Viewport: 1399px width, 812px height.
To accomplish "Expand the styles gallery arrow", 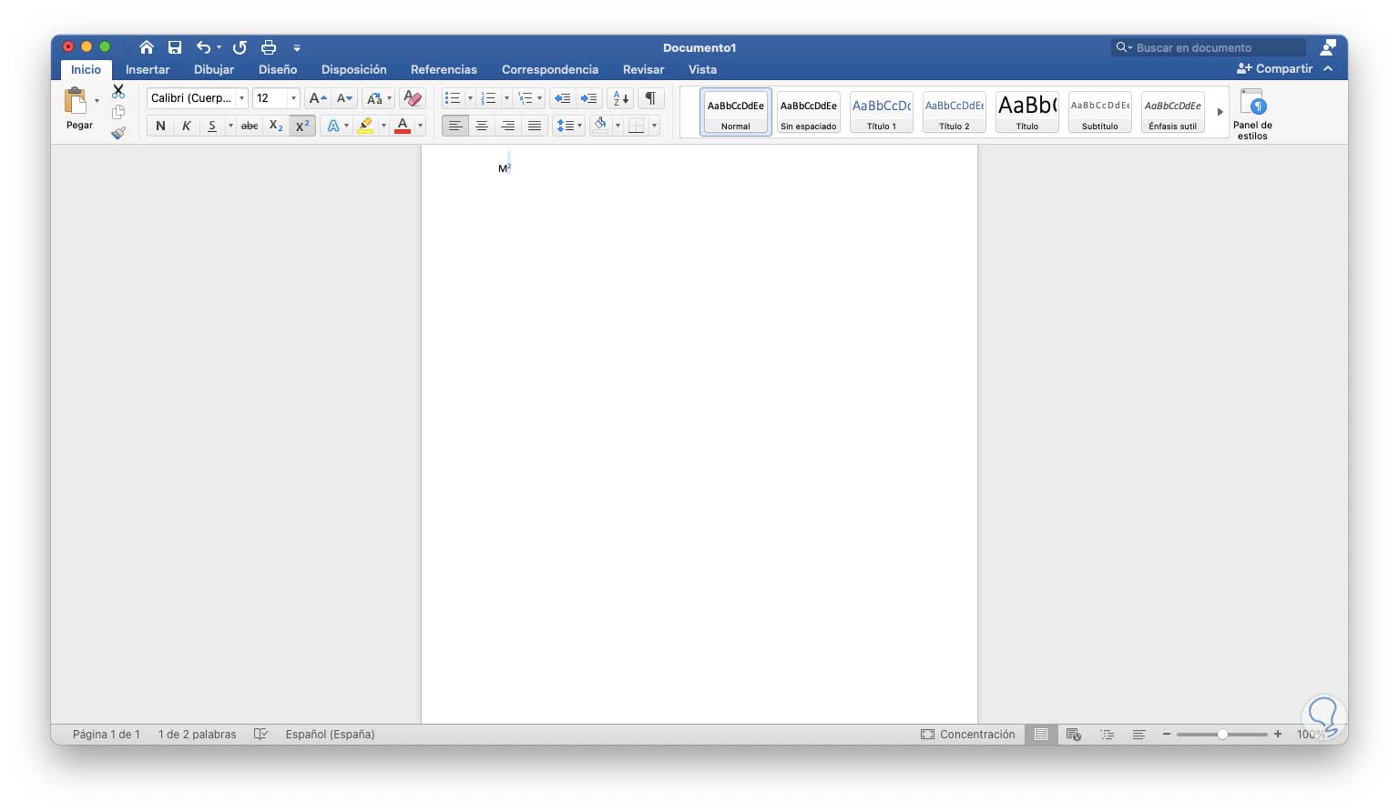I will [1220, 112].
